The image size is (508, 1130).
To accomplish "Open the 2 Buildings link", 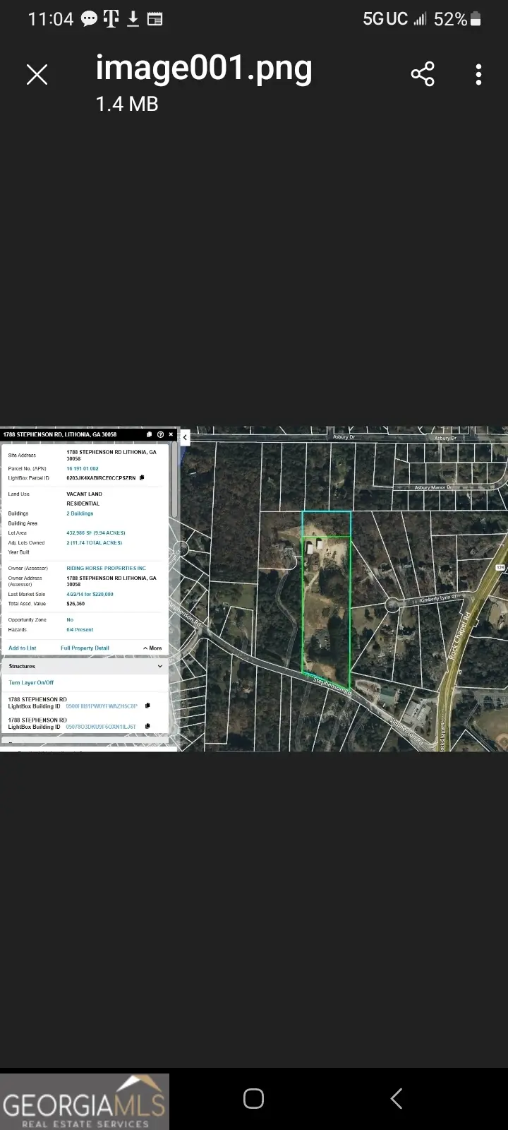I will 80,513.
